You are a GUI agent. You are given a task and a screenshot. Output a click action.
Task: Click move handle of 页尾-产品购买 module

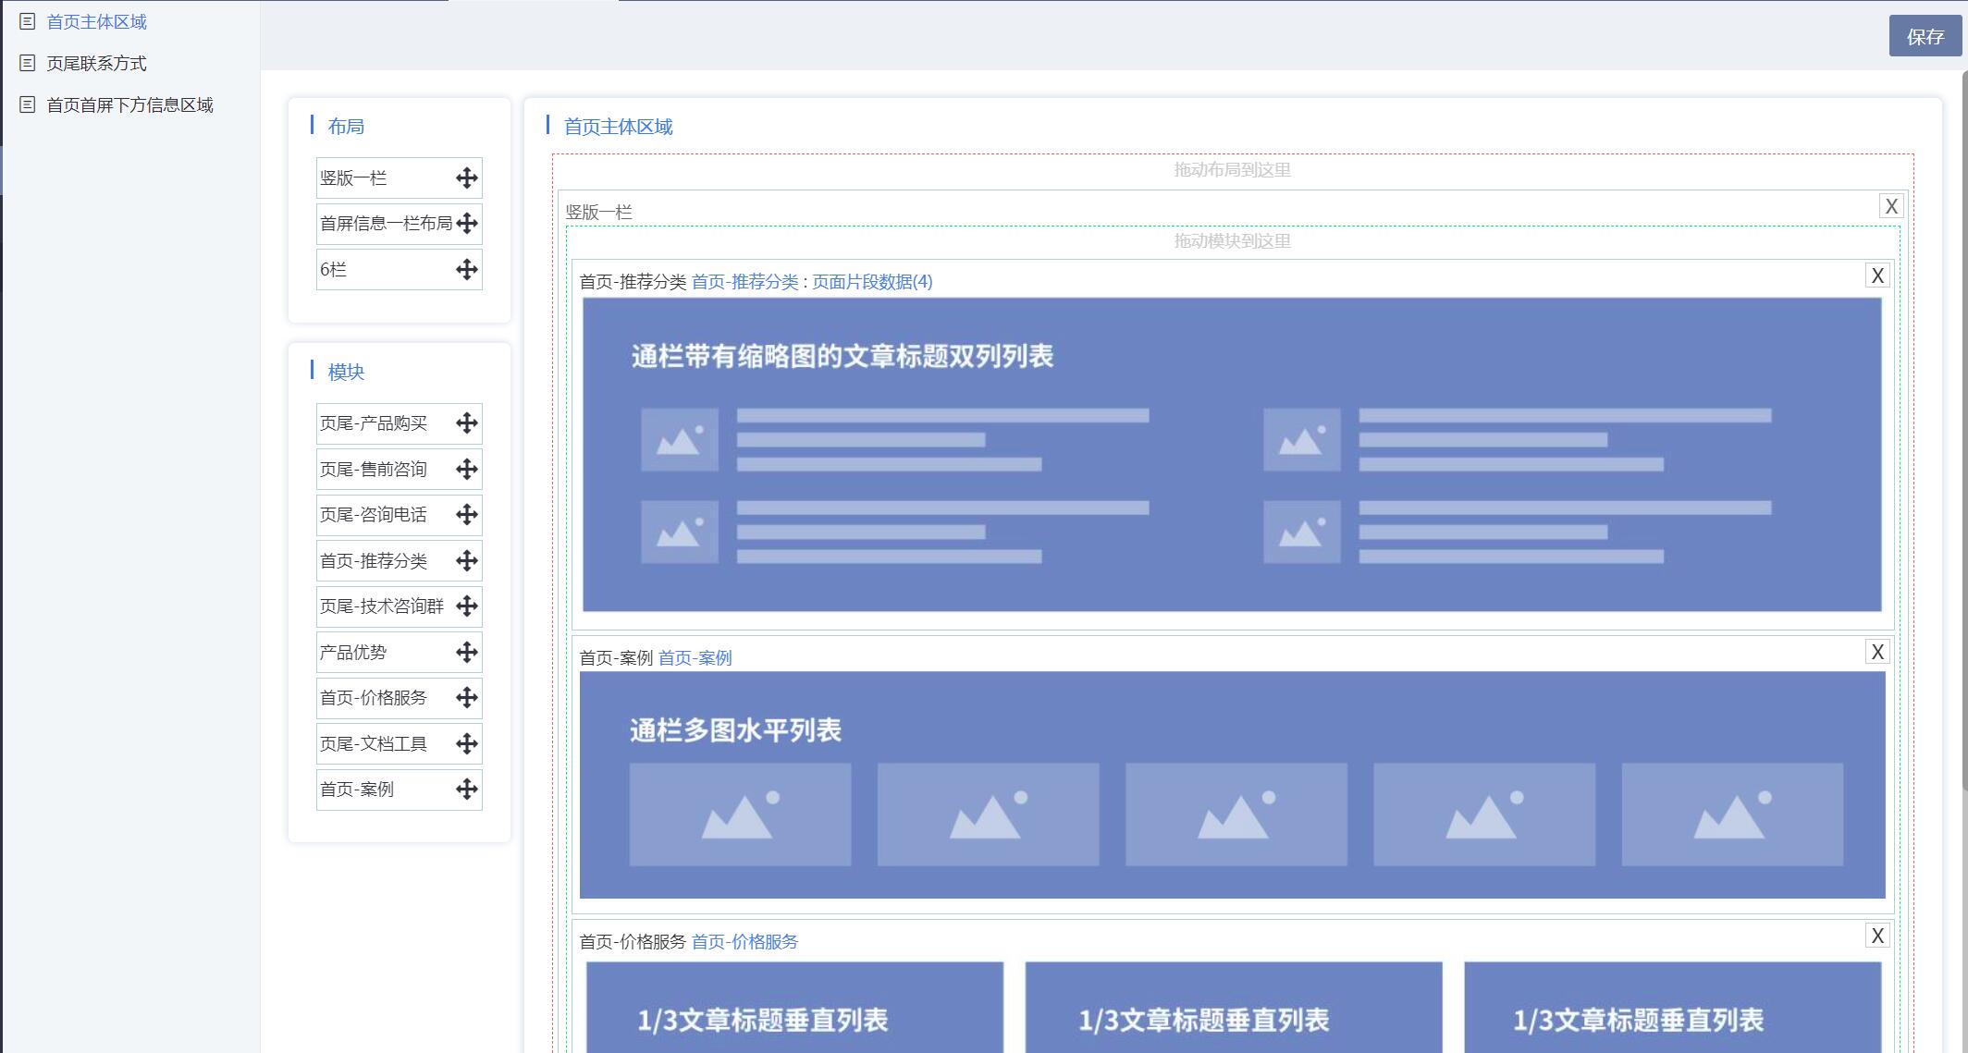coord(467,423)
